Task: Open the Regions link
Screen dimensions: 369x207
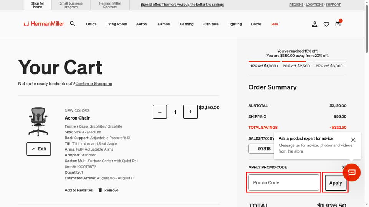Action: [x=296, y=5]
